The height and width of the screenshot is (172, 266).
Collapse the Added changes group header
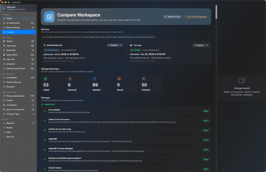pyautogui.click(x=48, y=104)
